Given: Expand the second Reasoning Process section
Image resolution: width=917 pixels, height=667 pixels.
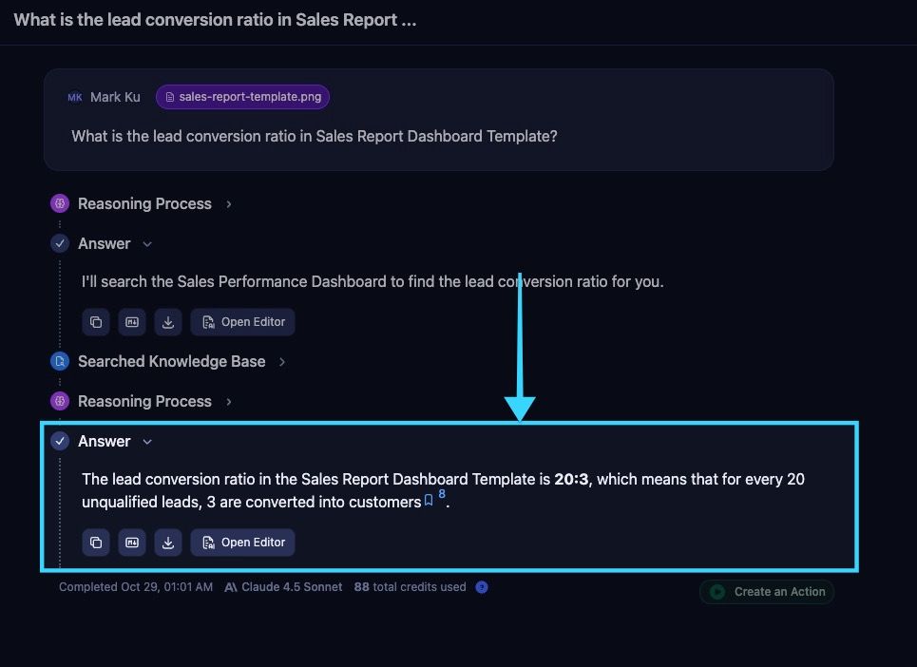Looking at the screenshot, I should (229, 401).
